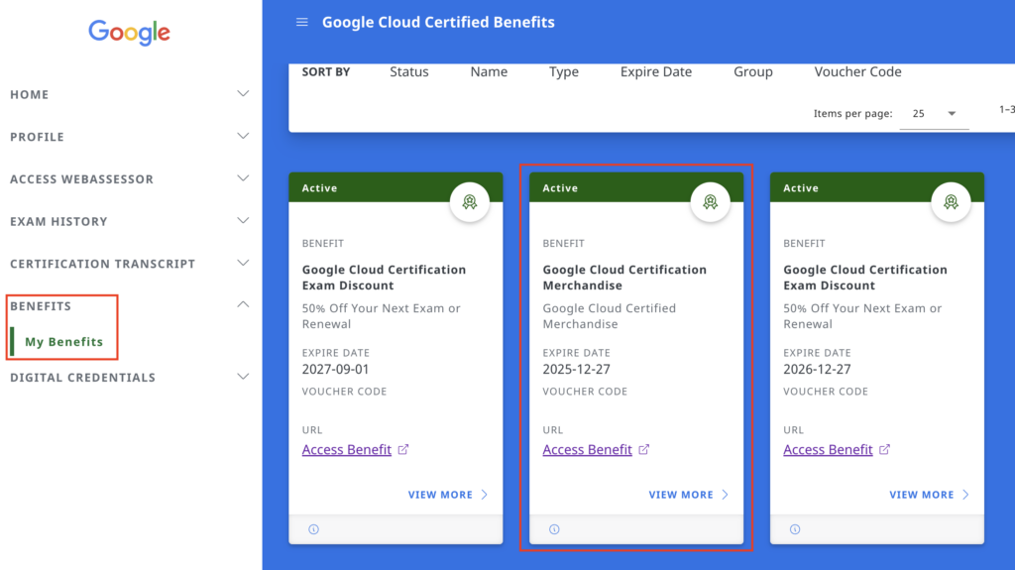Click View More on 2026-12-27 card

(930, 495)
